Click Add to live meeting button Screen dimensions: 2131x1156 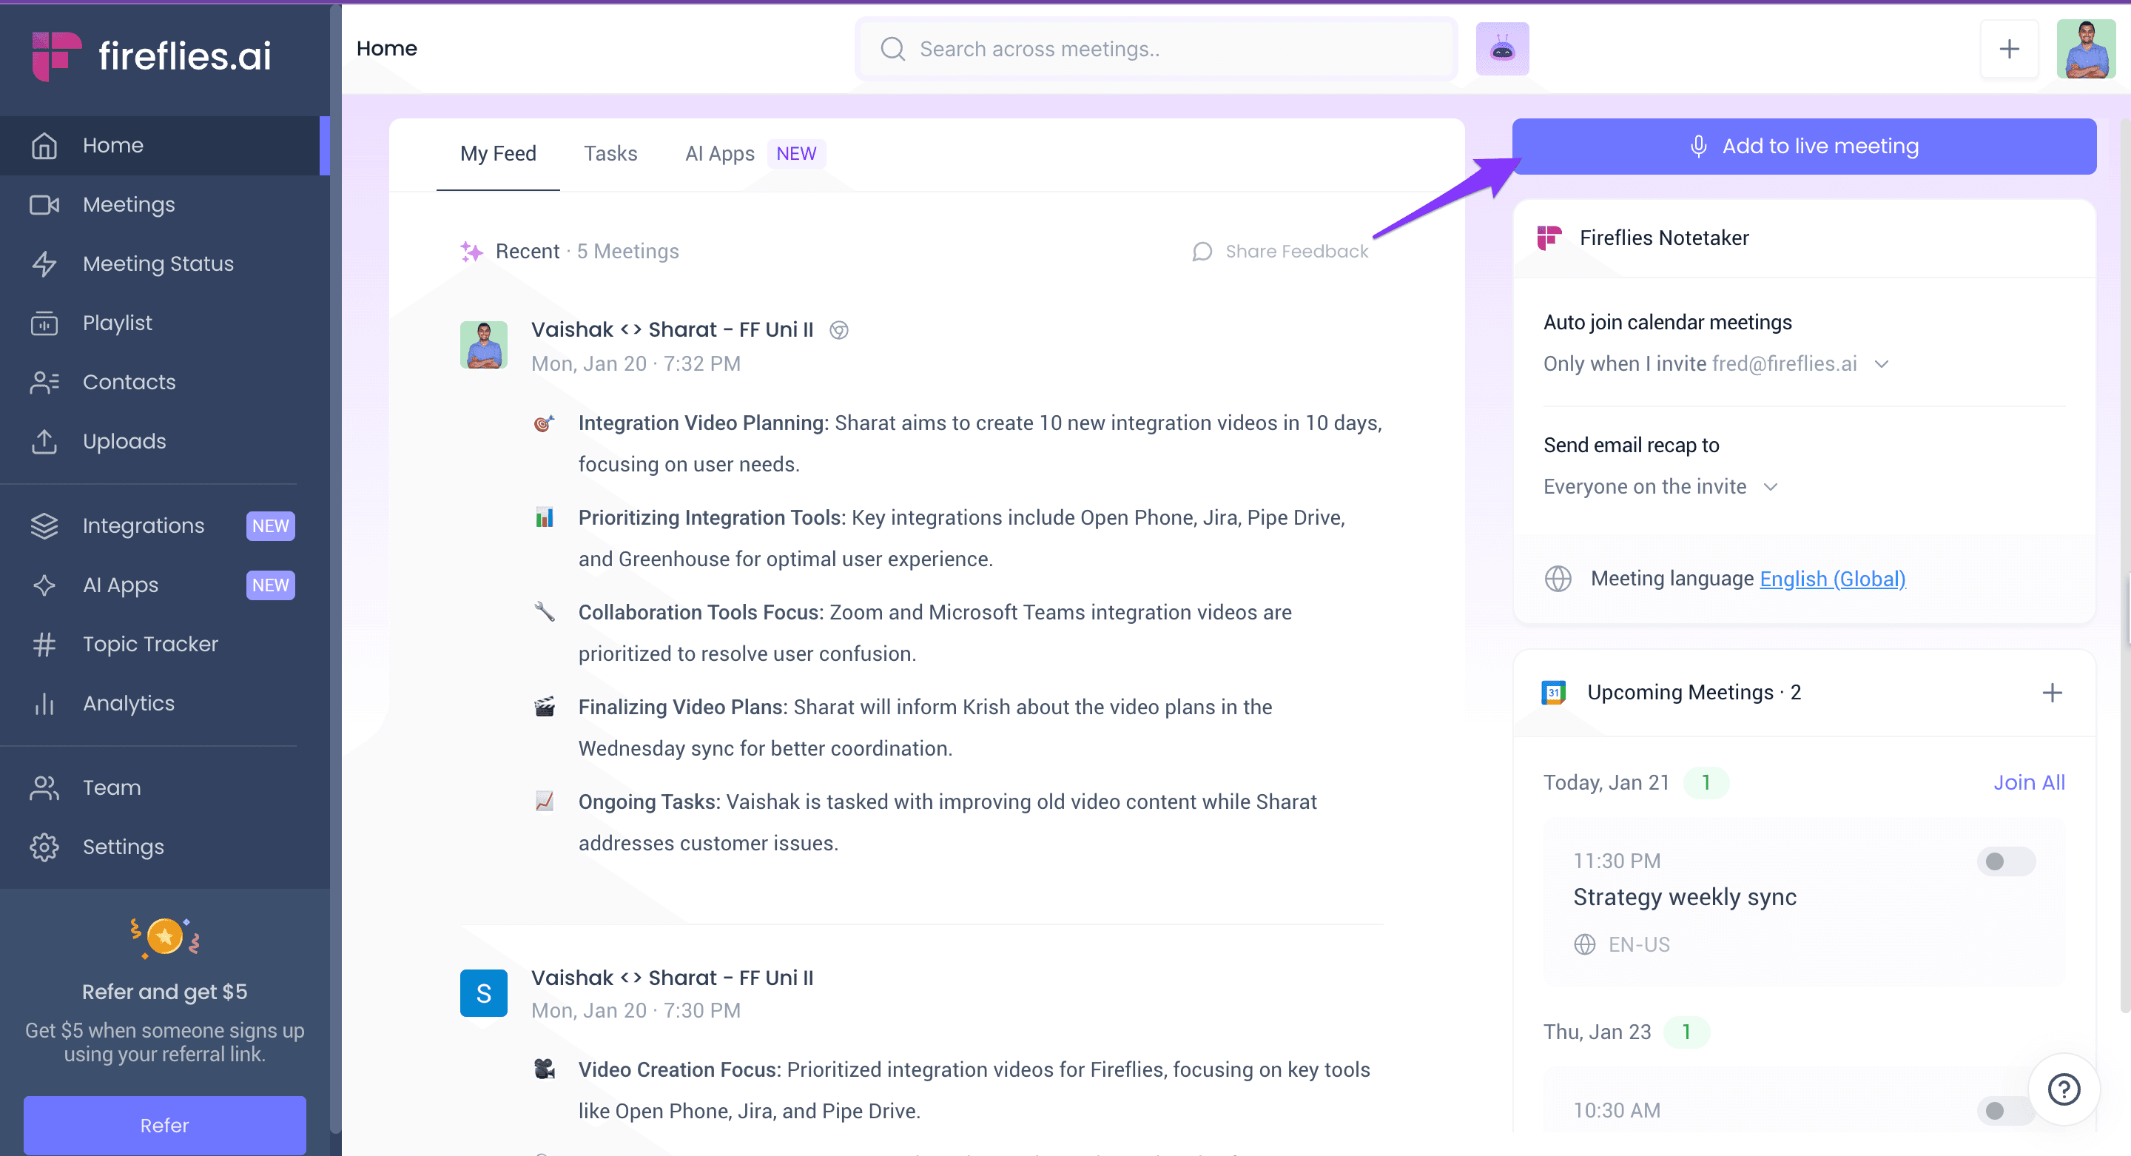pos(1803,147)
